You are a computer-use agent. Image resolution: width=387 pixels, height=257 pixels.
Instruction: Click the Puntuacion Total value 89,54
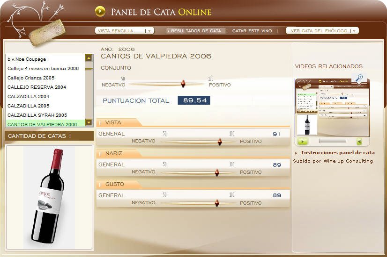(x=194, y=100)
